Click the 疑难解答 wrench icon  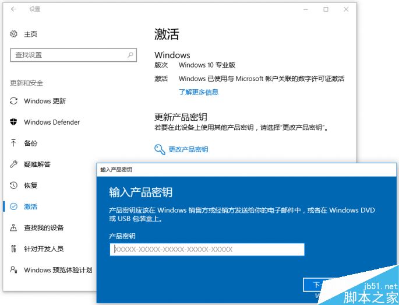click(14, 164)
